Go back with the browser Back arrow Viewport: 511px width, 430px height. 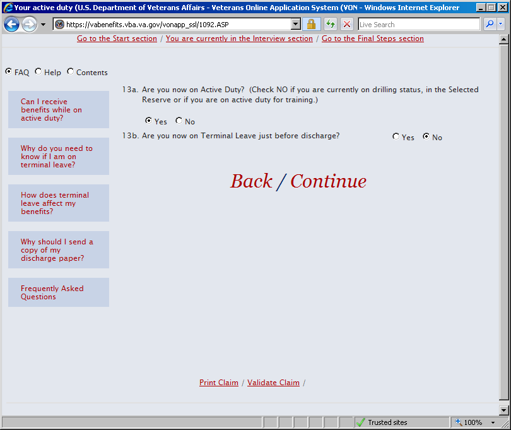point(11,25)
